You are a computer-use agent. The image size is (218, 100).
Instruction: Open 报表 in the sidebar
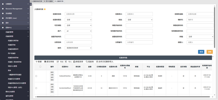[x=9, y=70]
